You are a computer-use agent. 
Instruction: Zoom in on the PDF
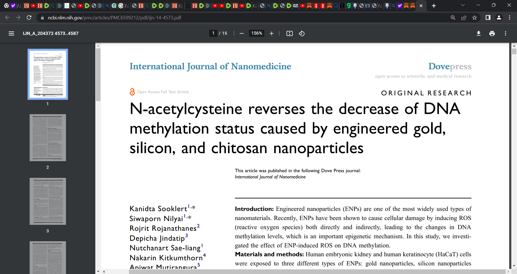coord(271,33)
